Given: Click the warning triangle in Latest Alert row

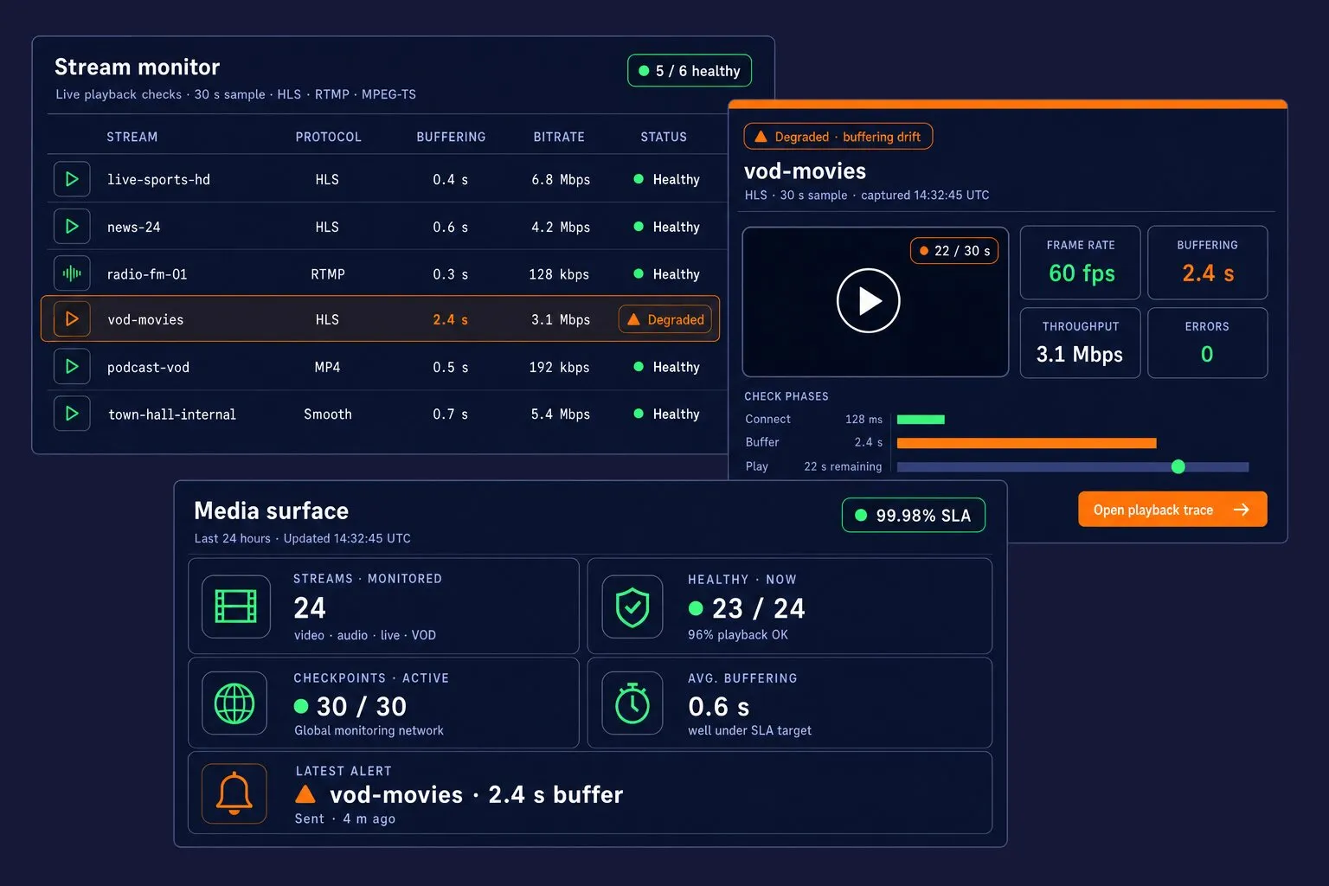Looking at the screenshot, I should pos(305,793).
